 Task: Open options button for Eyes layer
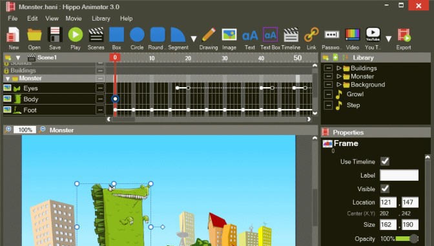tap(100, 88)
